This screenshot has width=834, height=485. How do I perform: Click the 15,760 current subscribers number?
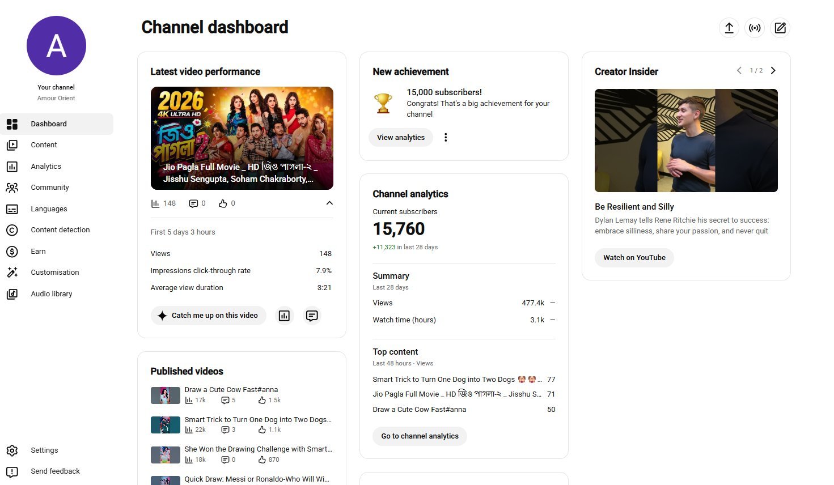point(399,229)
